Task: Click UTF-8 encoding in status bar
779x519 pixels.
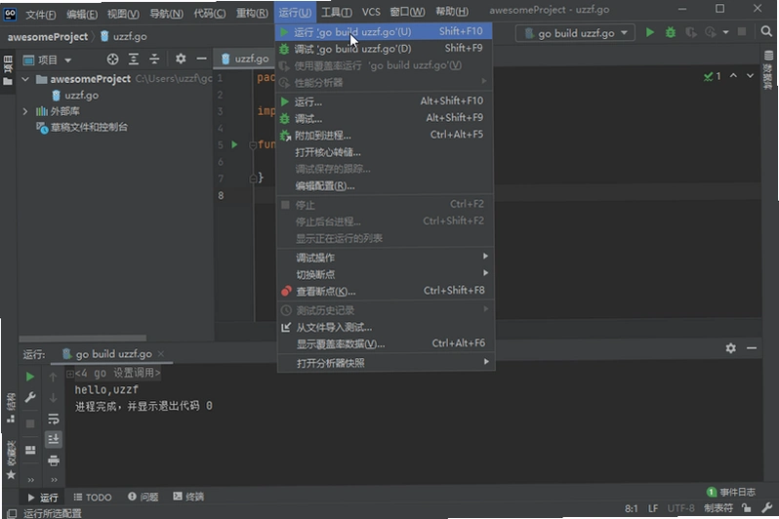Action: [x=680, y=508]
